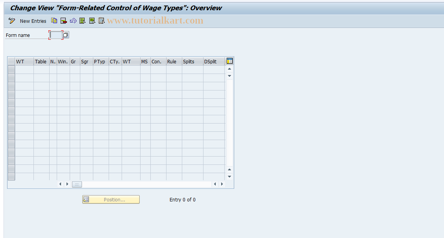Click the Deselect All icon
The image size is (444, 238).
102,21
